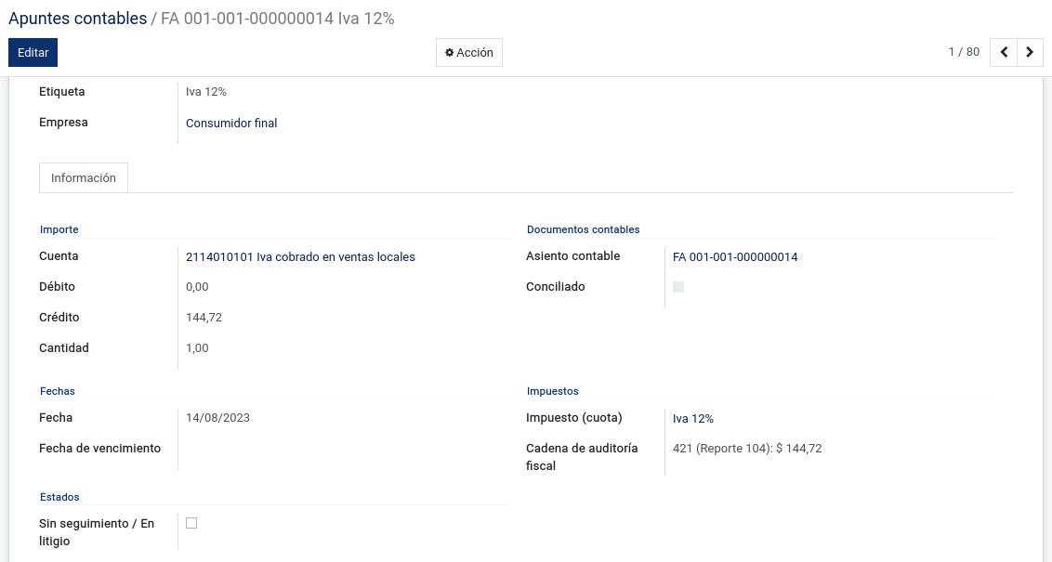The image size is (1052, 562).
Task: Click the Crédito value 144,72
Action: click(204, 317)
